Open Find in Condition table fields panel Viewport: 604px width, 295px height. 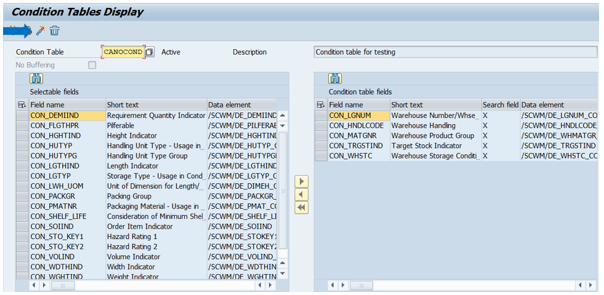[x=335, y=79]
